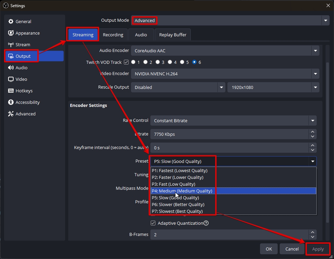Choose P1: Fastest (Lowest Quality) preset
The width and height of the screenshot is (334, 259).
(x=234, y=171)
